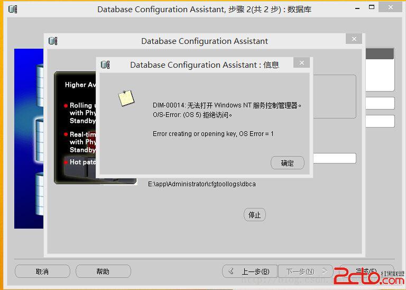Close the middle Database Configuration Assistant window
The image size is (406, 290).
click(354, 39)
